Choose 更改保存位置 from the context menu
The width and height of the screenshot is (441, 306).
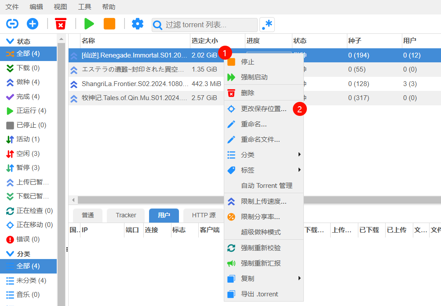[264, 108]
